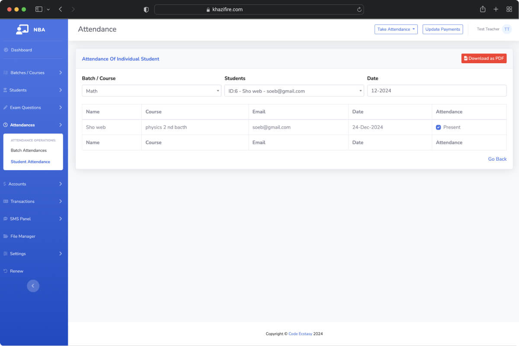Open the Batch / Course dropdown showing Math
The width and height of the screenshot is (519, 346).
[x=151, y=91]
